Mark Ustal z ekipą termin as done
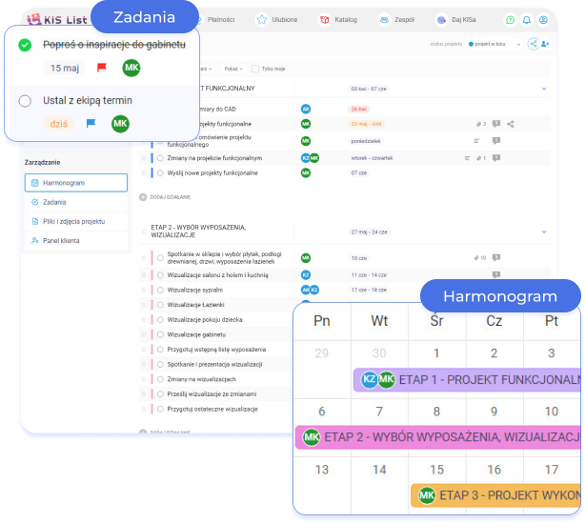The image size is (585, 523). [25, 100]
